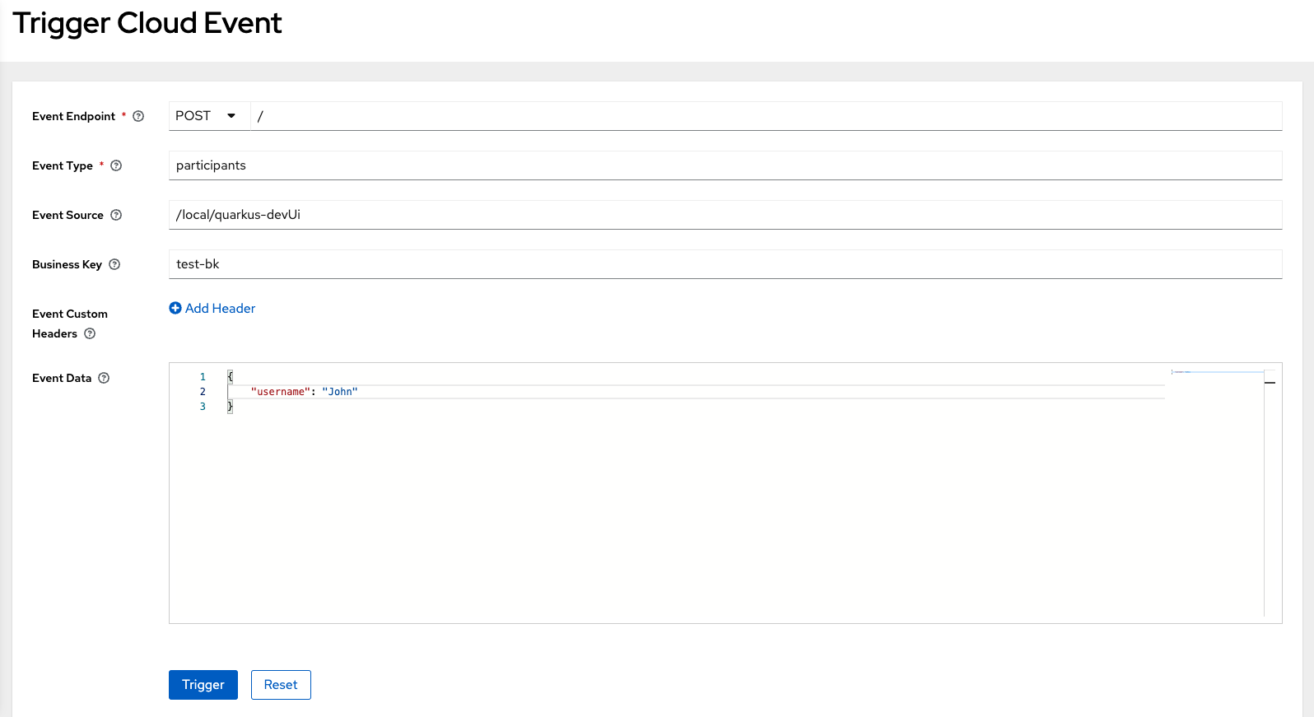Open the Event Custom Headers help icon

point(89,334)
